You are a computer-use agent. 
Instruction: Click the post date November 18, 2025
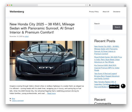16,37
